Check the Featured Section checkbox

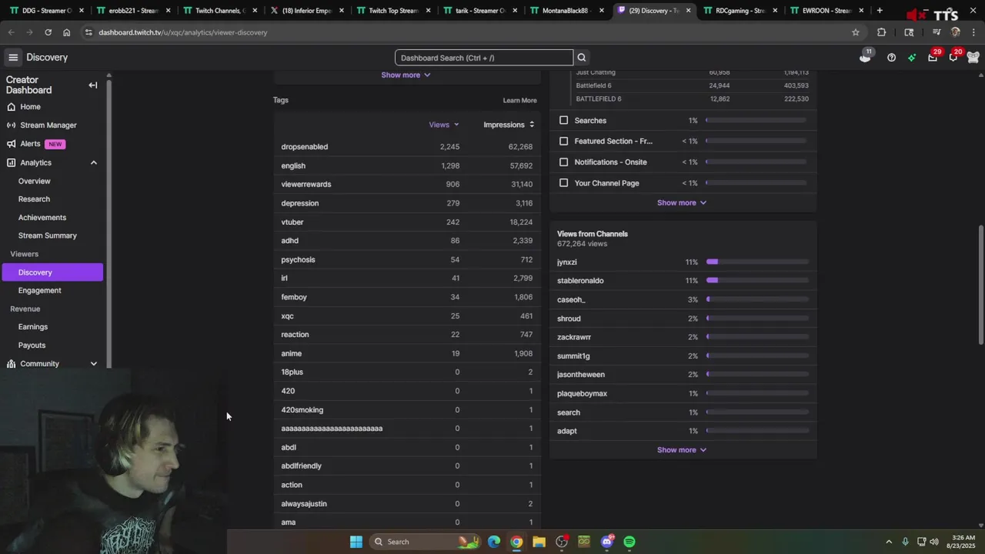[x=564, y=142]
